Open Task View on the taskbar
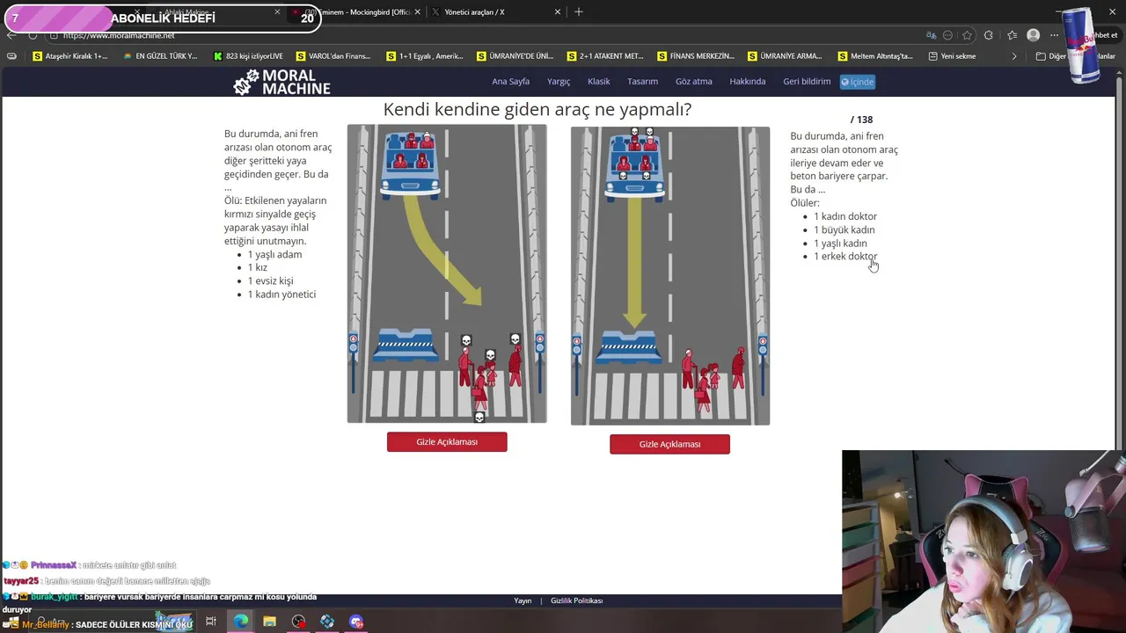The width and height of the screenshot is (1126, 633). pos(211,622)
